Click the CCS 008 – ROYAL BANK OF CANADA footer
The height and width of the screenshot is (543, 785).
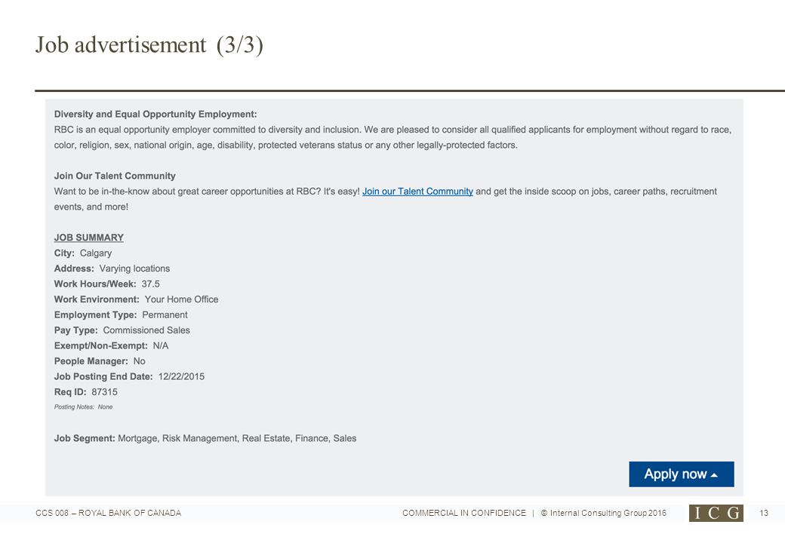(108, 513)
